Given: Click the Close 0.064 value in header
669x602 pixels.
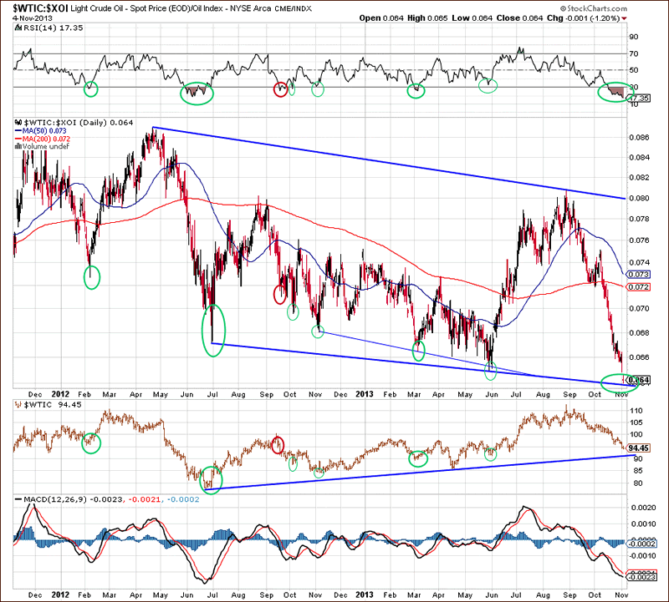Looking at the screenshot, I should tap(519, 18).
